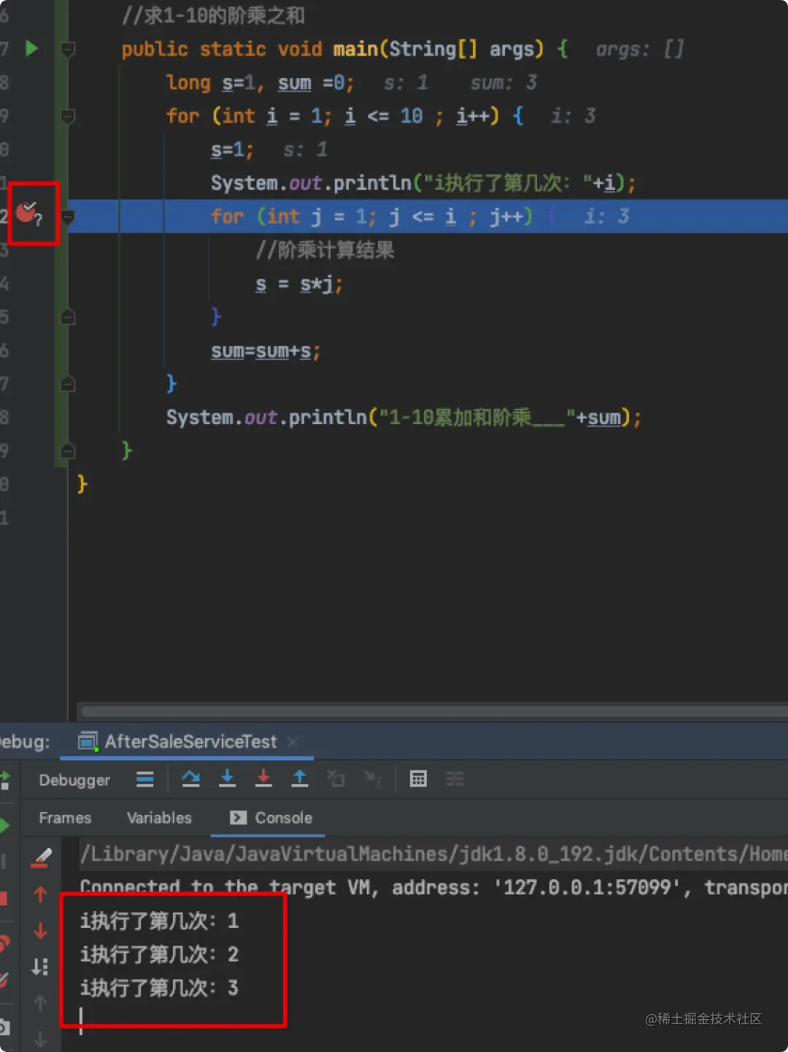Click the red down arrow in console toolbar

(40, 931)
